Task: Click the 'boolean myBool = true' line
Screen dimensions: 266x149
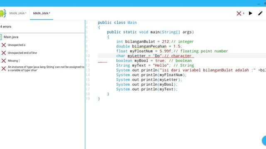Action: tap(154, 60)
